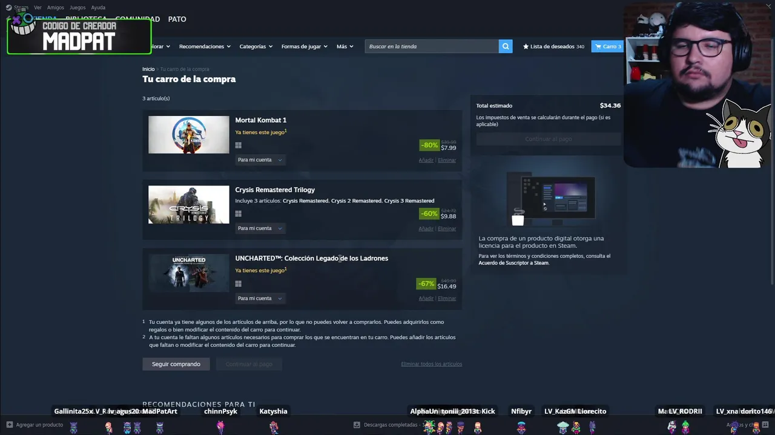This screenshot has width=775, height=435.
Task: Open the UNCHARTED cover thumbnail
Action: (189, 273)
